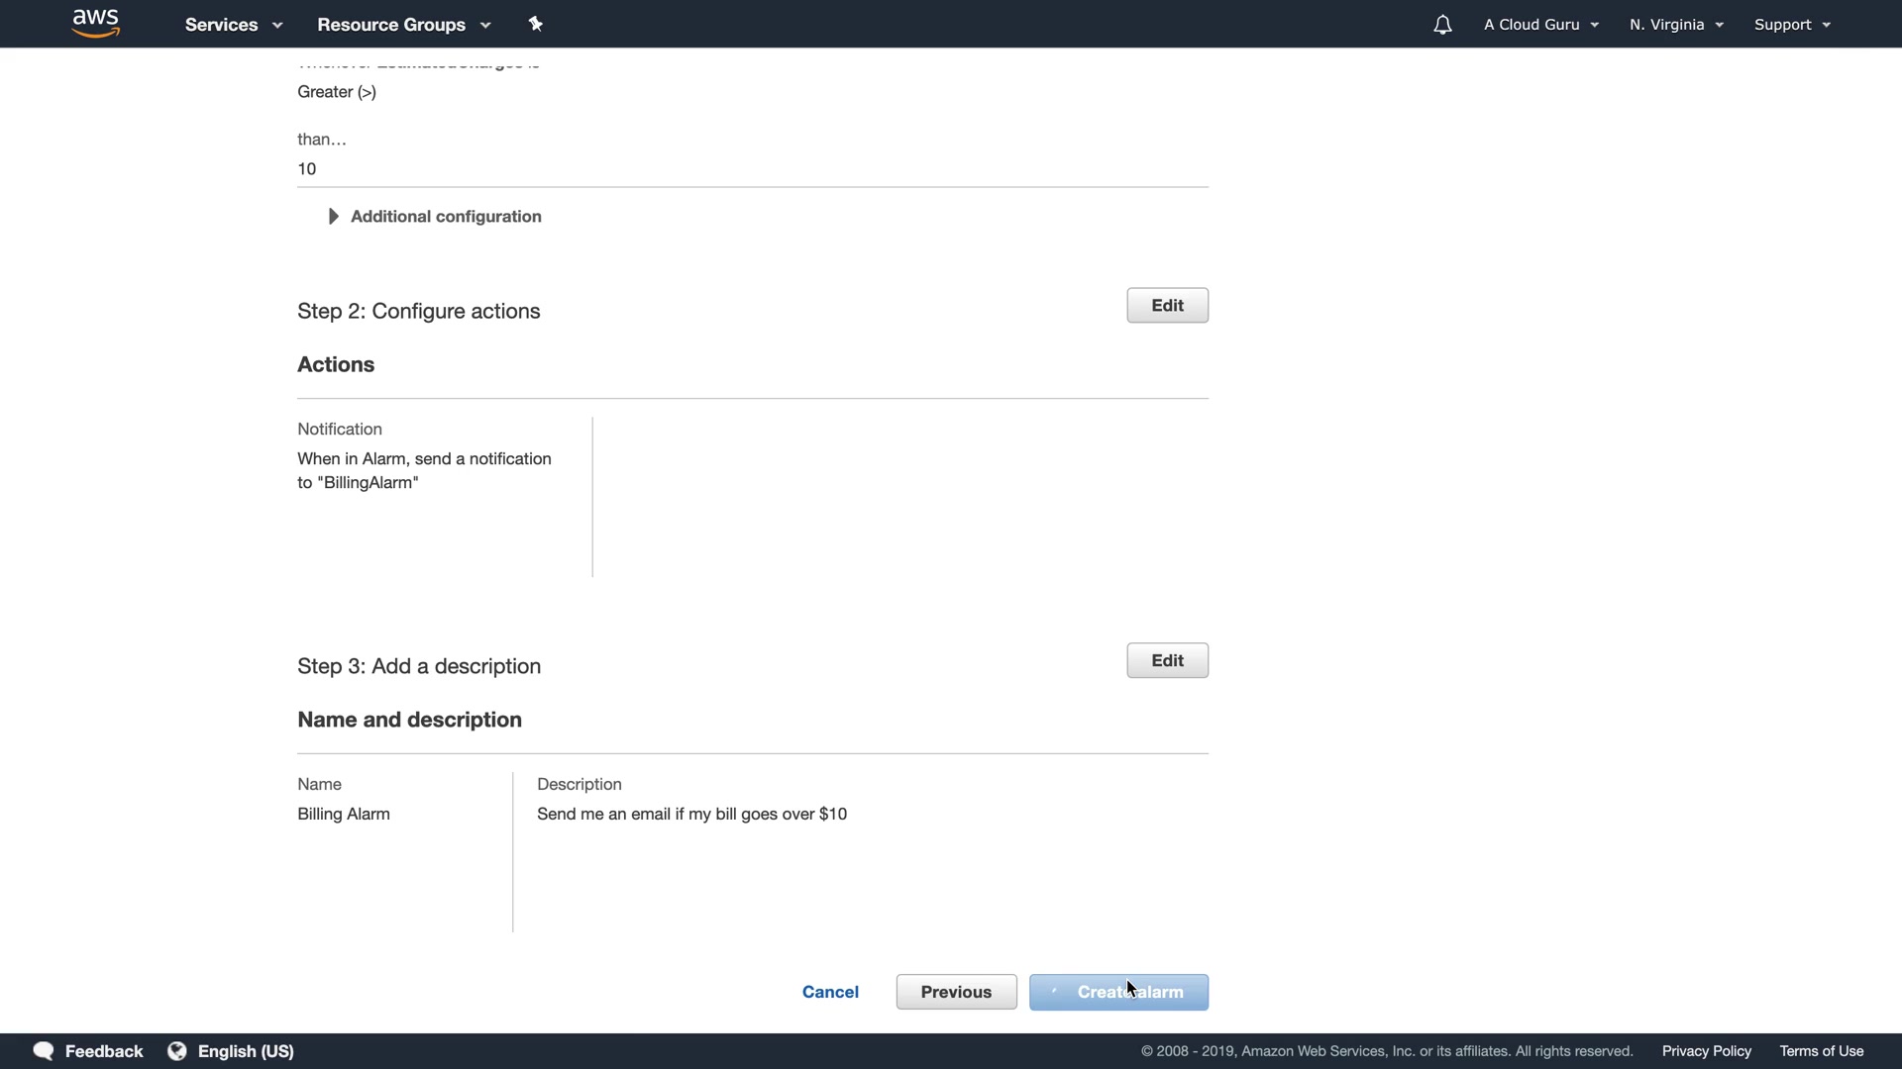Open the Terms of Use link

1821,1051
